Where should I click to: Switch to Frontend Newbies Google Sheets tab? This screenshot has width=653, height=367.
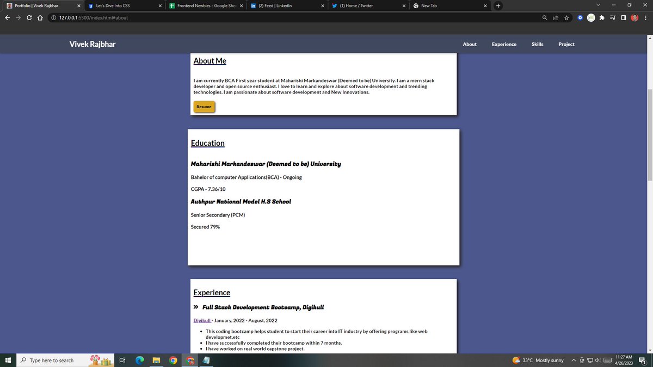(206, 5)
